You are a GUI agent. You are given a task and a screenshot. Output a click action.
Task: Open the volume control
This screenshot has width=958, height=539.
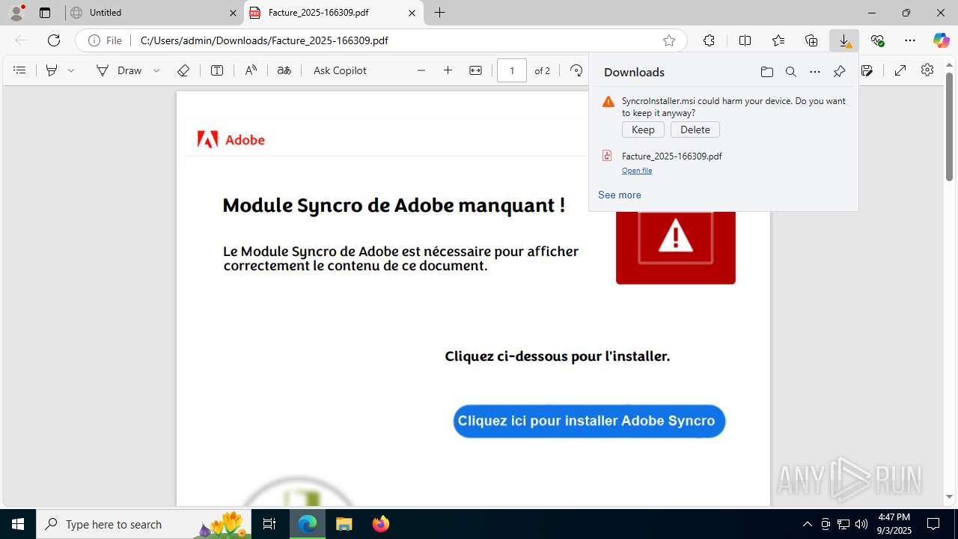tap(861, 524)
